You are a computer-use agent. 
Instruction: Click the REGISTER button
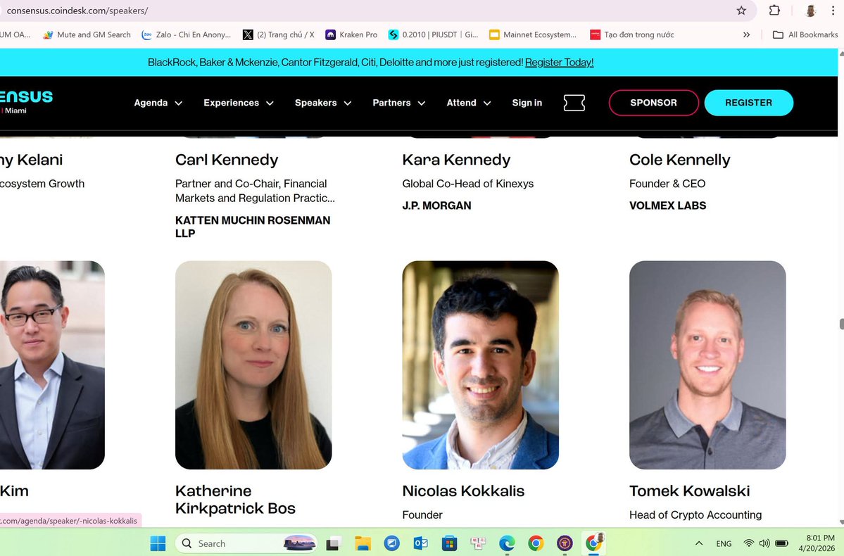tap(749, 103)
